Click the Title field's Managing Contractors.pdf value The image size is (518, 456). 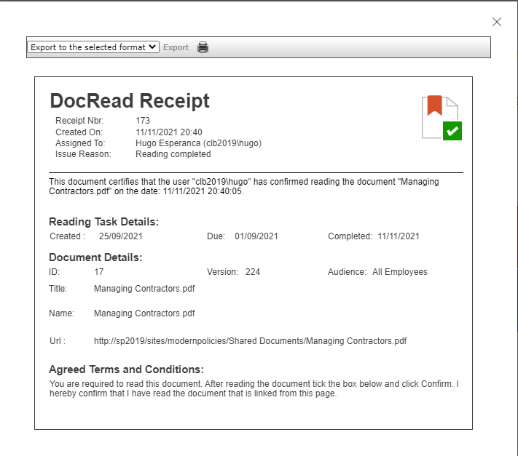[144, 289]
